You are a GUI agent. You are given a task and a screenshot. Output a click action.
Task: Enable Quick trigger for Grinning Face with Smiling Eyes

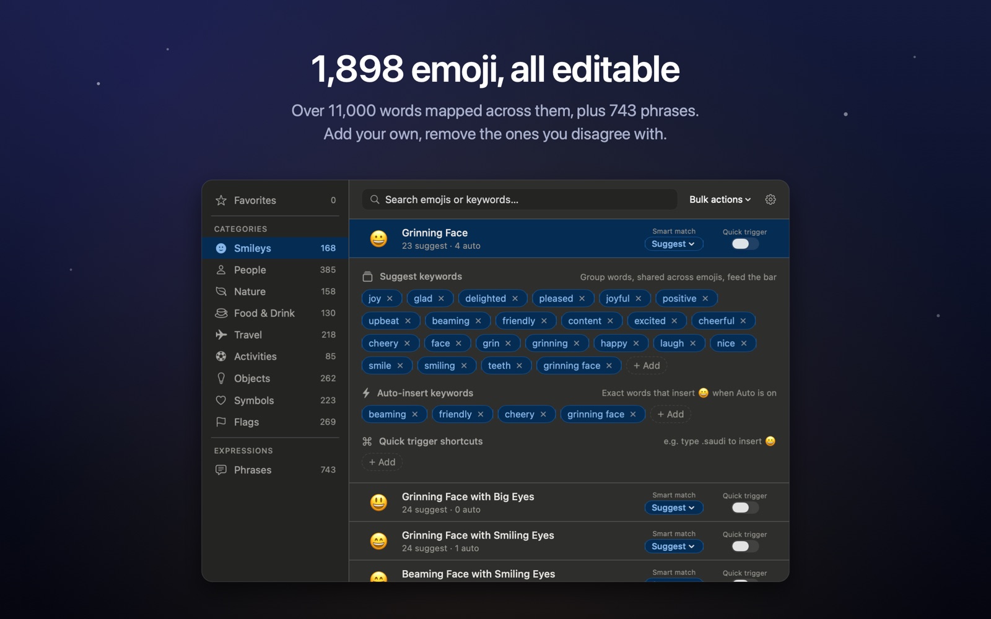(744, 547)
